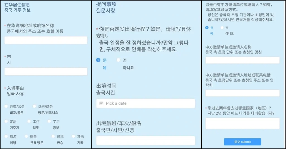Image resolution: width=286 pixels, height=149 pixels.
Task: Choose 过境 transit radio option
Action: click(x=53, y=136)
